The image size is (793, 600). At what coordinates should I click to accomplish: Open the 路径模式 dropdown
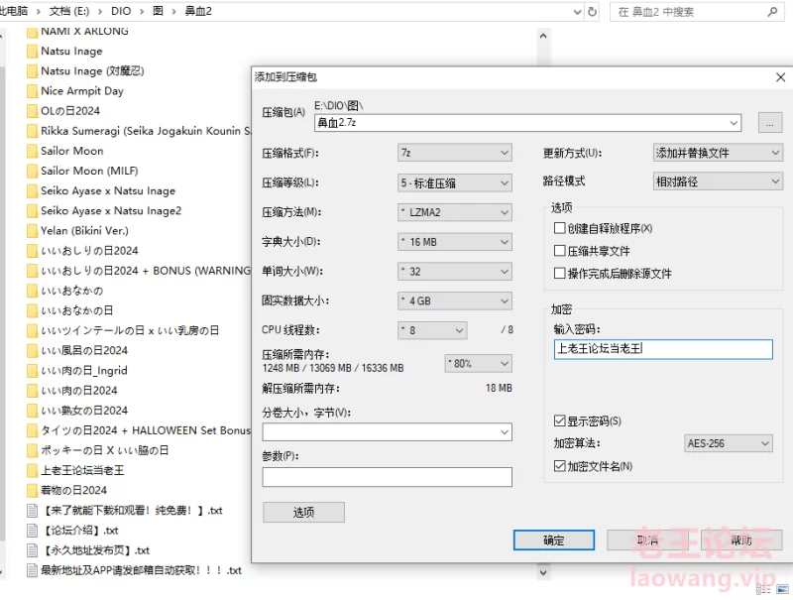718,181
